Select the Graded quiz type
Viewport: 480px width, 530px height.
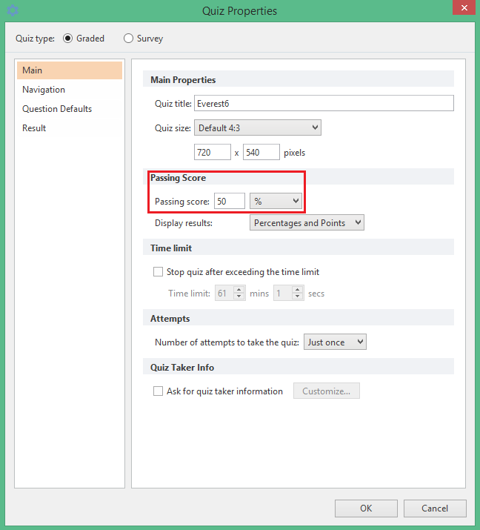67,39
